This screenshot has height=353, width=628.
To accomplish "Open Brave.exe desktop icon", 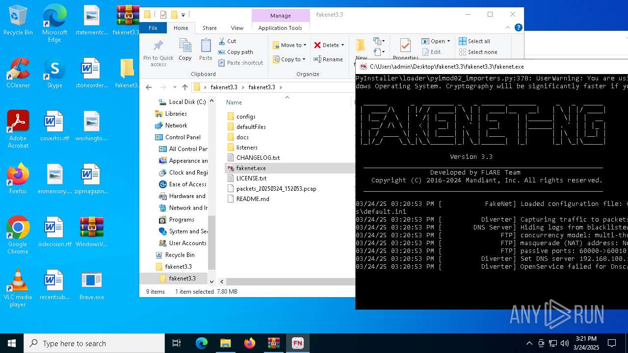I will [x=92, y=285].
